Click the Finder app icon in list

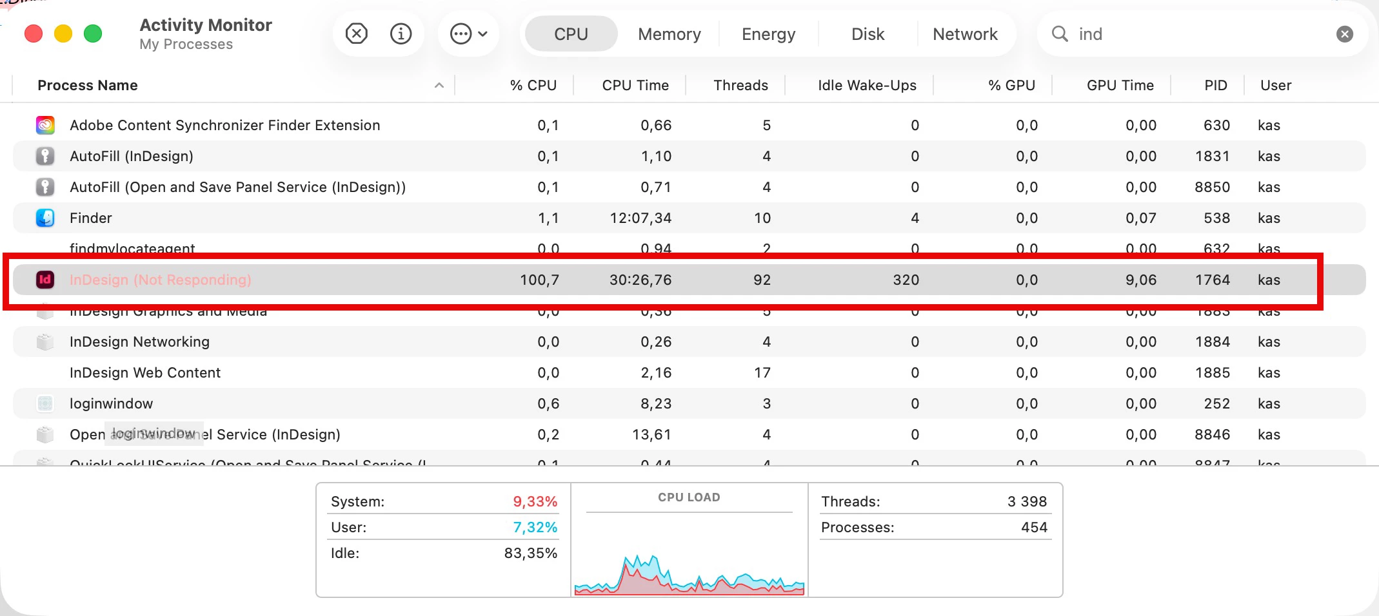tap(45, 218)
